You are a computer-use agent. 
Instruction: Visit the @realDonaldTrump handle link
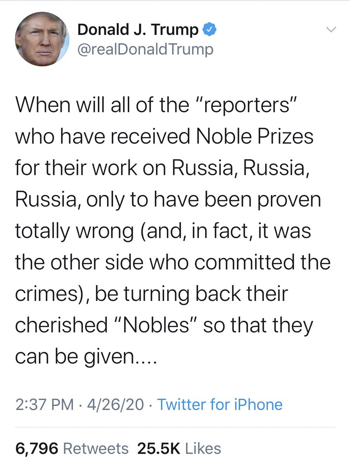click(146, 49)
